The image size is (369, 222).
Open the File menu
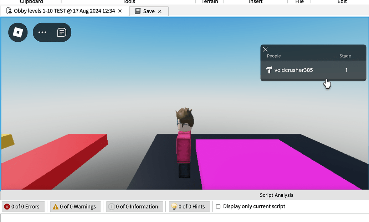pos(299,2)
